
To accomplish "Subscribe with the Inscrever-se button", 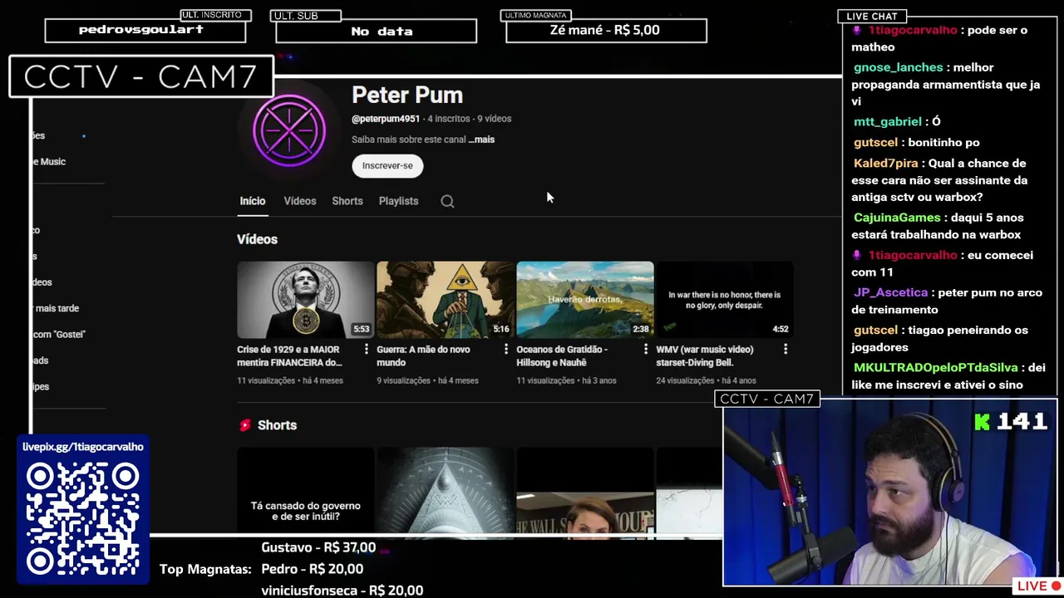I will tap(387, 165).
